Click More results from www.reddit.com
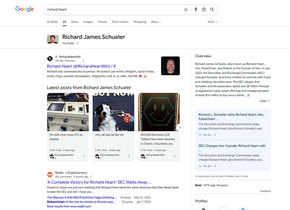This screenshot has height=210, width=290. tap(69, 206)
